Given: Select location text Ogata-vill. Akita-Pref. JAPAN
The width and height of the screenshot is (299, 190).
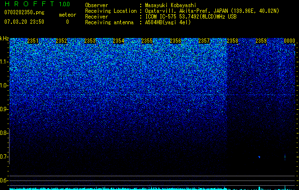Looking at the screenshot, I should 186,11.
